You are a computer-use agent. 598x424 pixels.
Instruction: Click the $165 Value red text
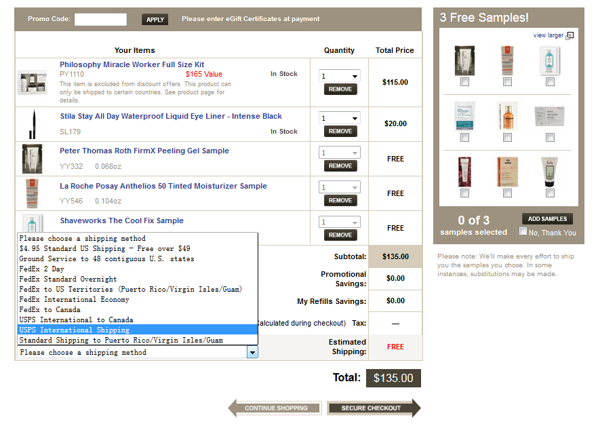(x=204, y=74)
